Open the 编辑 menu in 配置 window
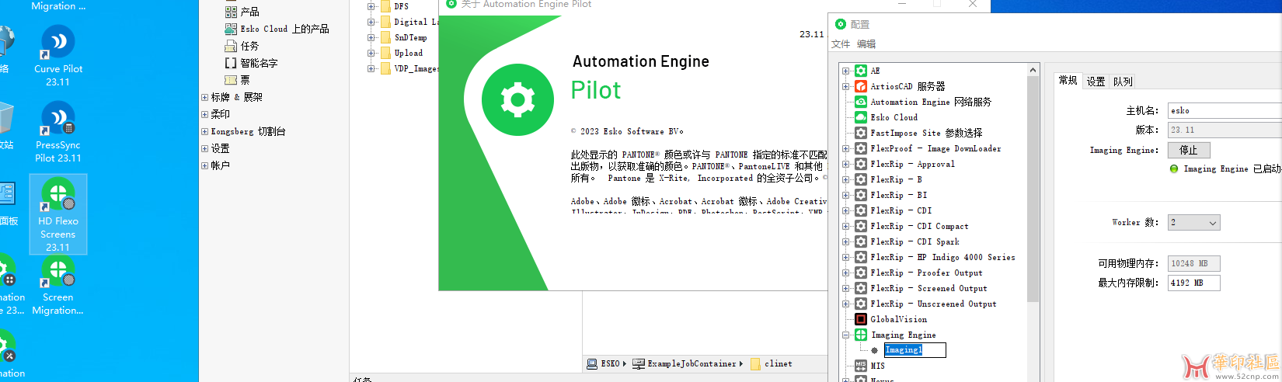1282x382 pixels. pyautogui.click(x=866, y=44)
